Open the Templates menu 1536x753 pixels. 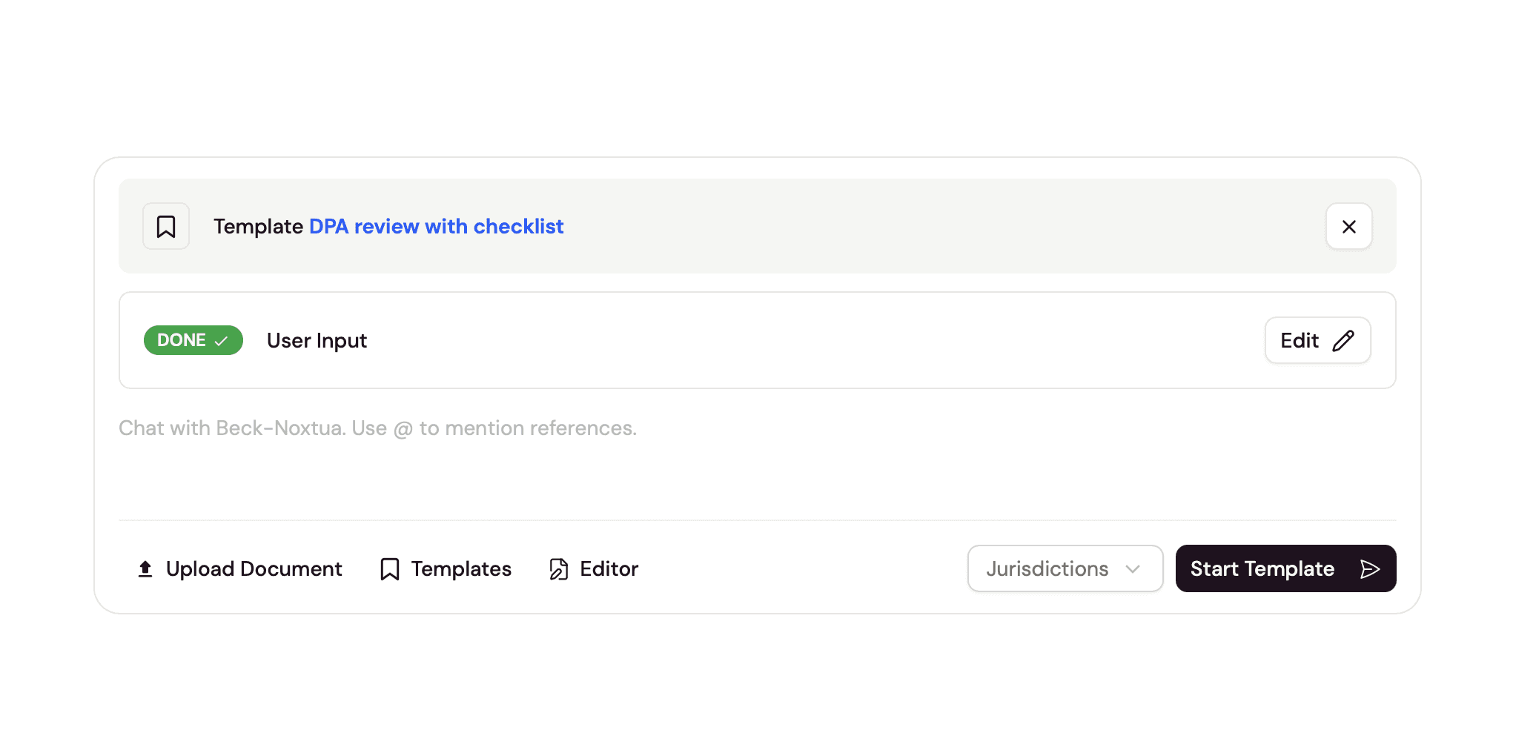[446, 568]
